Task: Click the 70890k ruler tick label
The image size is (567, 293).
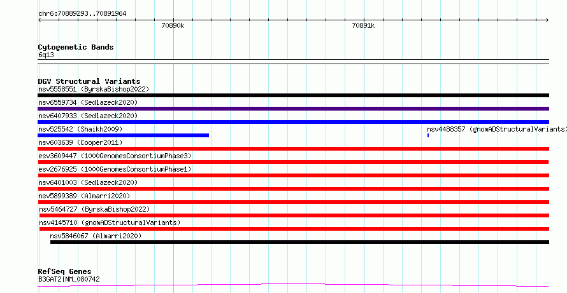Action: [173, 25]
